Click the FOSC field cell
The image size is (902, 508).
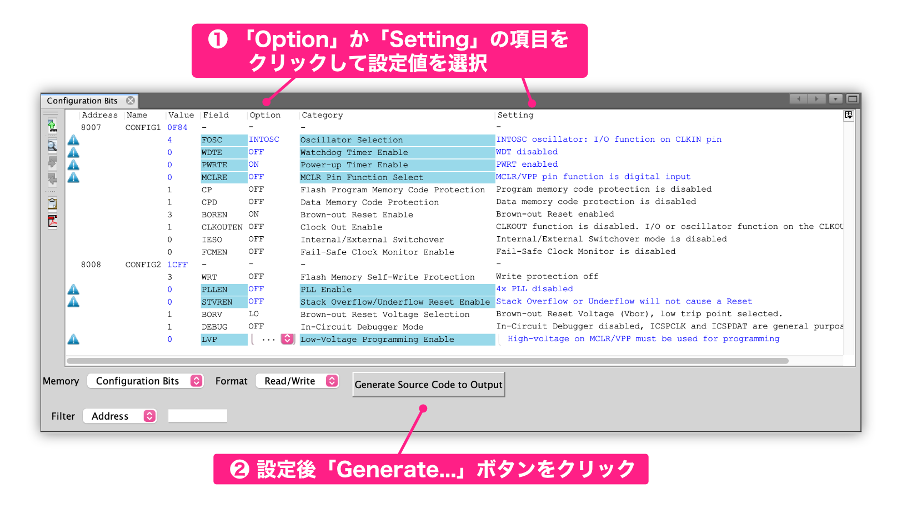point(224,140)
